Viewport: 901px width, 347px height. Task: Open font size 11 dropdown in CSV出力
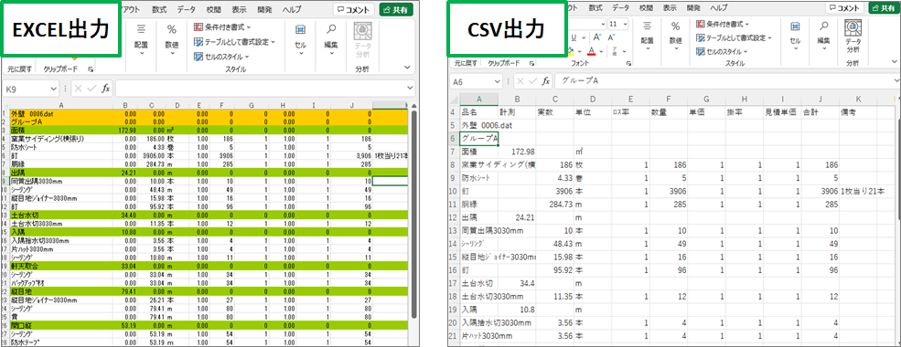coord(625,24)
